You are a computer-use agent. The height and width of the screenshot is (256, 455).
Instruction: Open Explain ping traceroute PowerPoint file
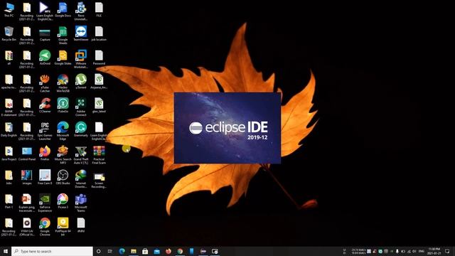pos(27,203)
